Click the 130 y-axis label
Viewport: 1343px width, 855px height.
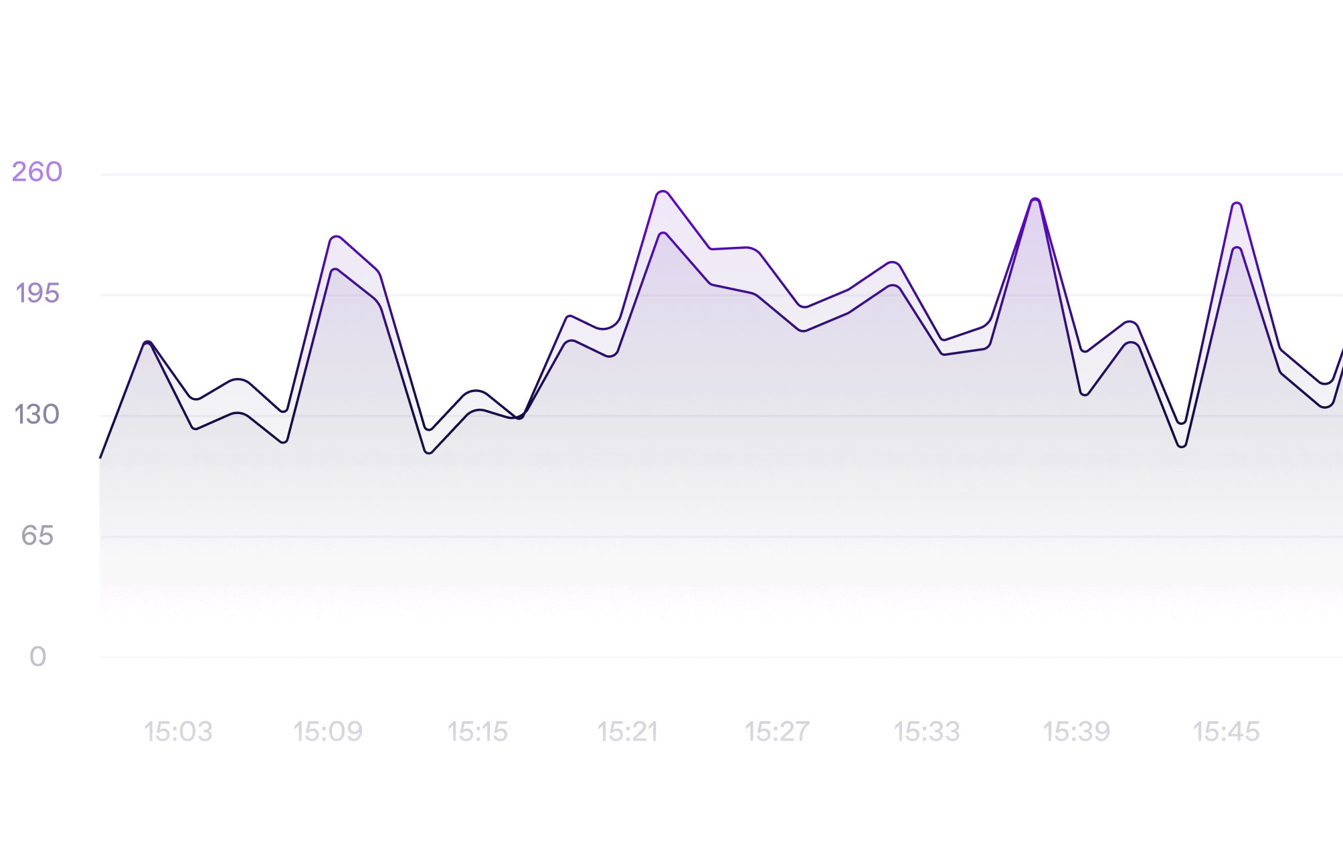(x=37, y=415)
